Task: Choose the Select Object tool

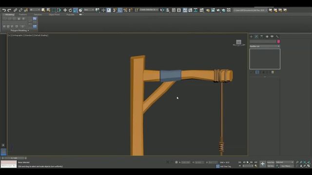Action: [43, 10]
